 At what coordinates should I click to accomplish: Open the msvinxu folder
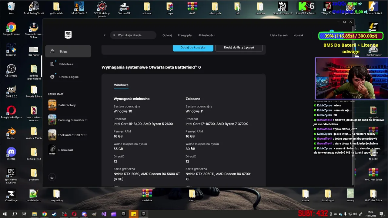(260, 8)
